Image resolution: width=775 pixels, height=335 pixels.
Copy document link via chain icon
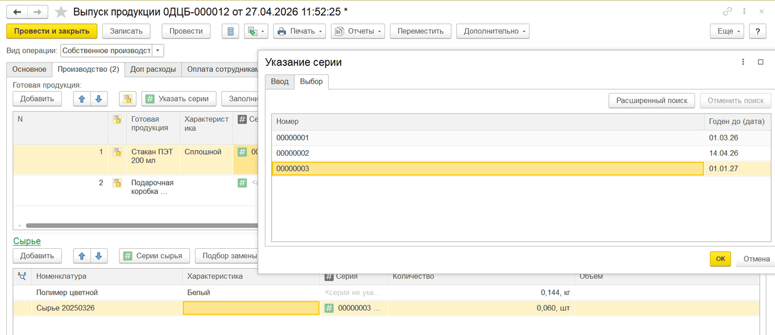click(727, 11)
